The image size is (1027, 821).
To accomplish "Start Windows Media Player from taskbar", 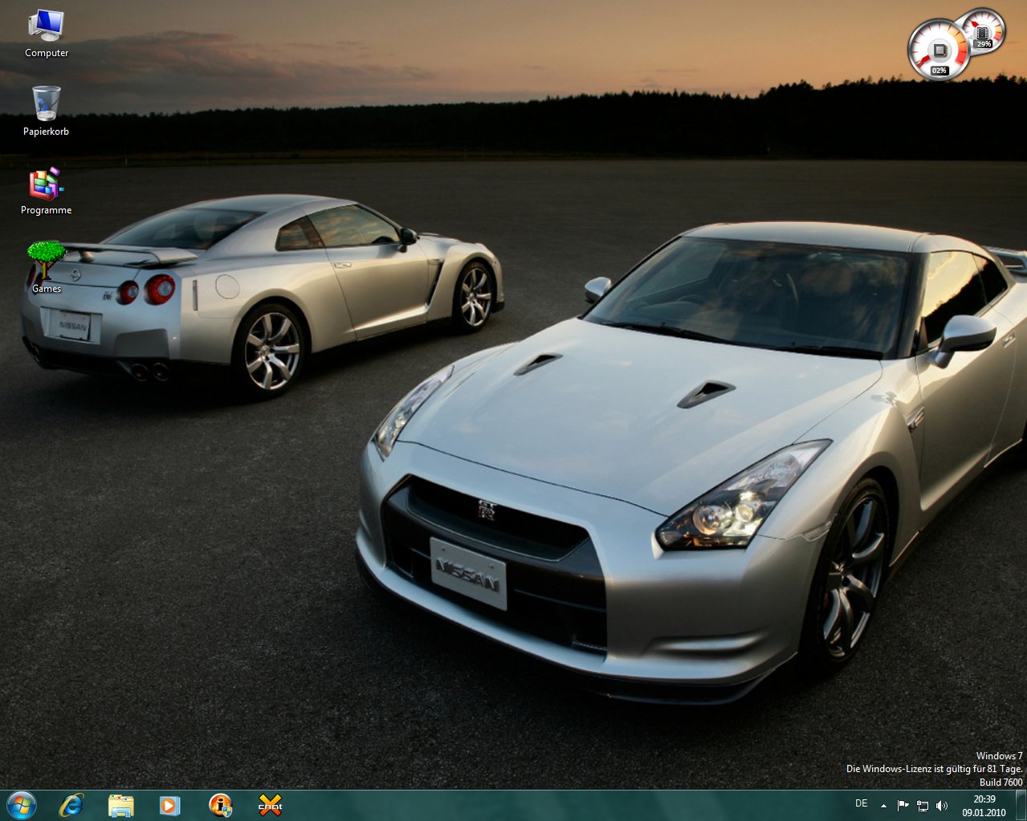I will [170, 805].
